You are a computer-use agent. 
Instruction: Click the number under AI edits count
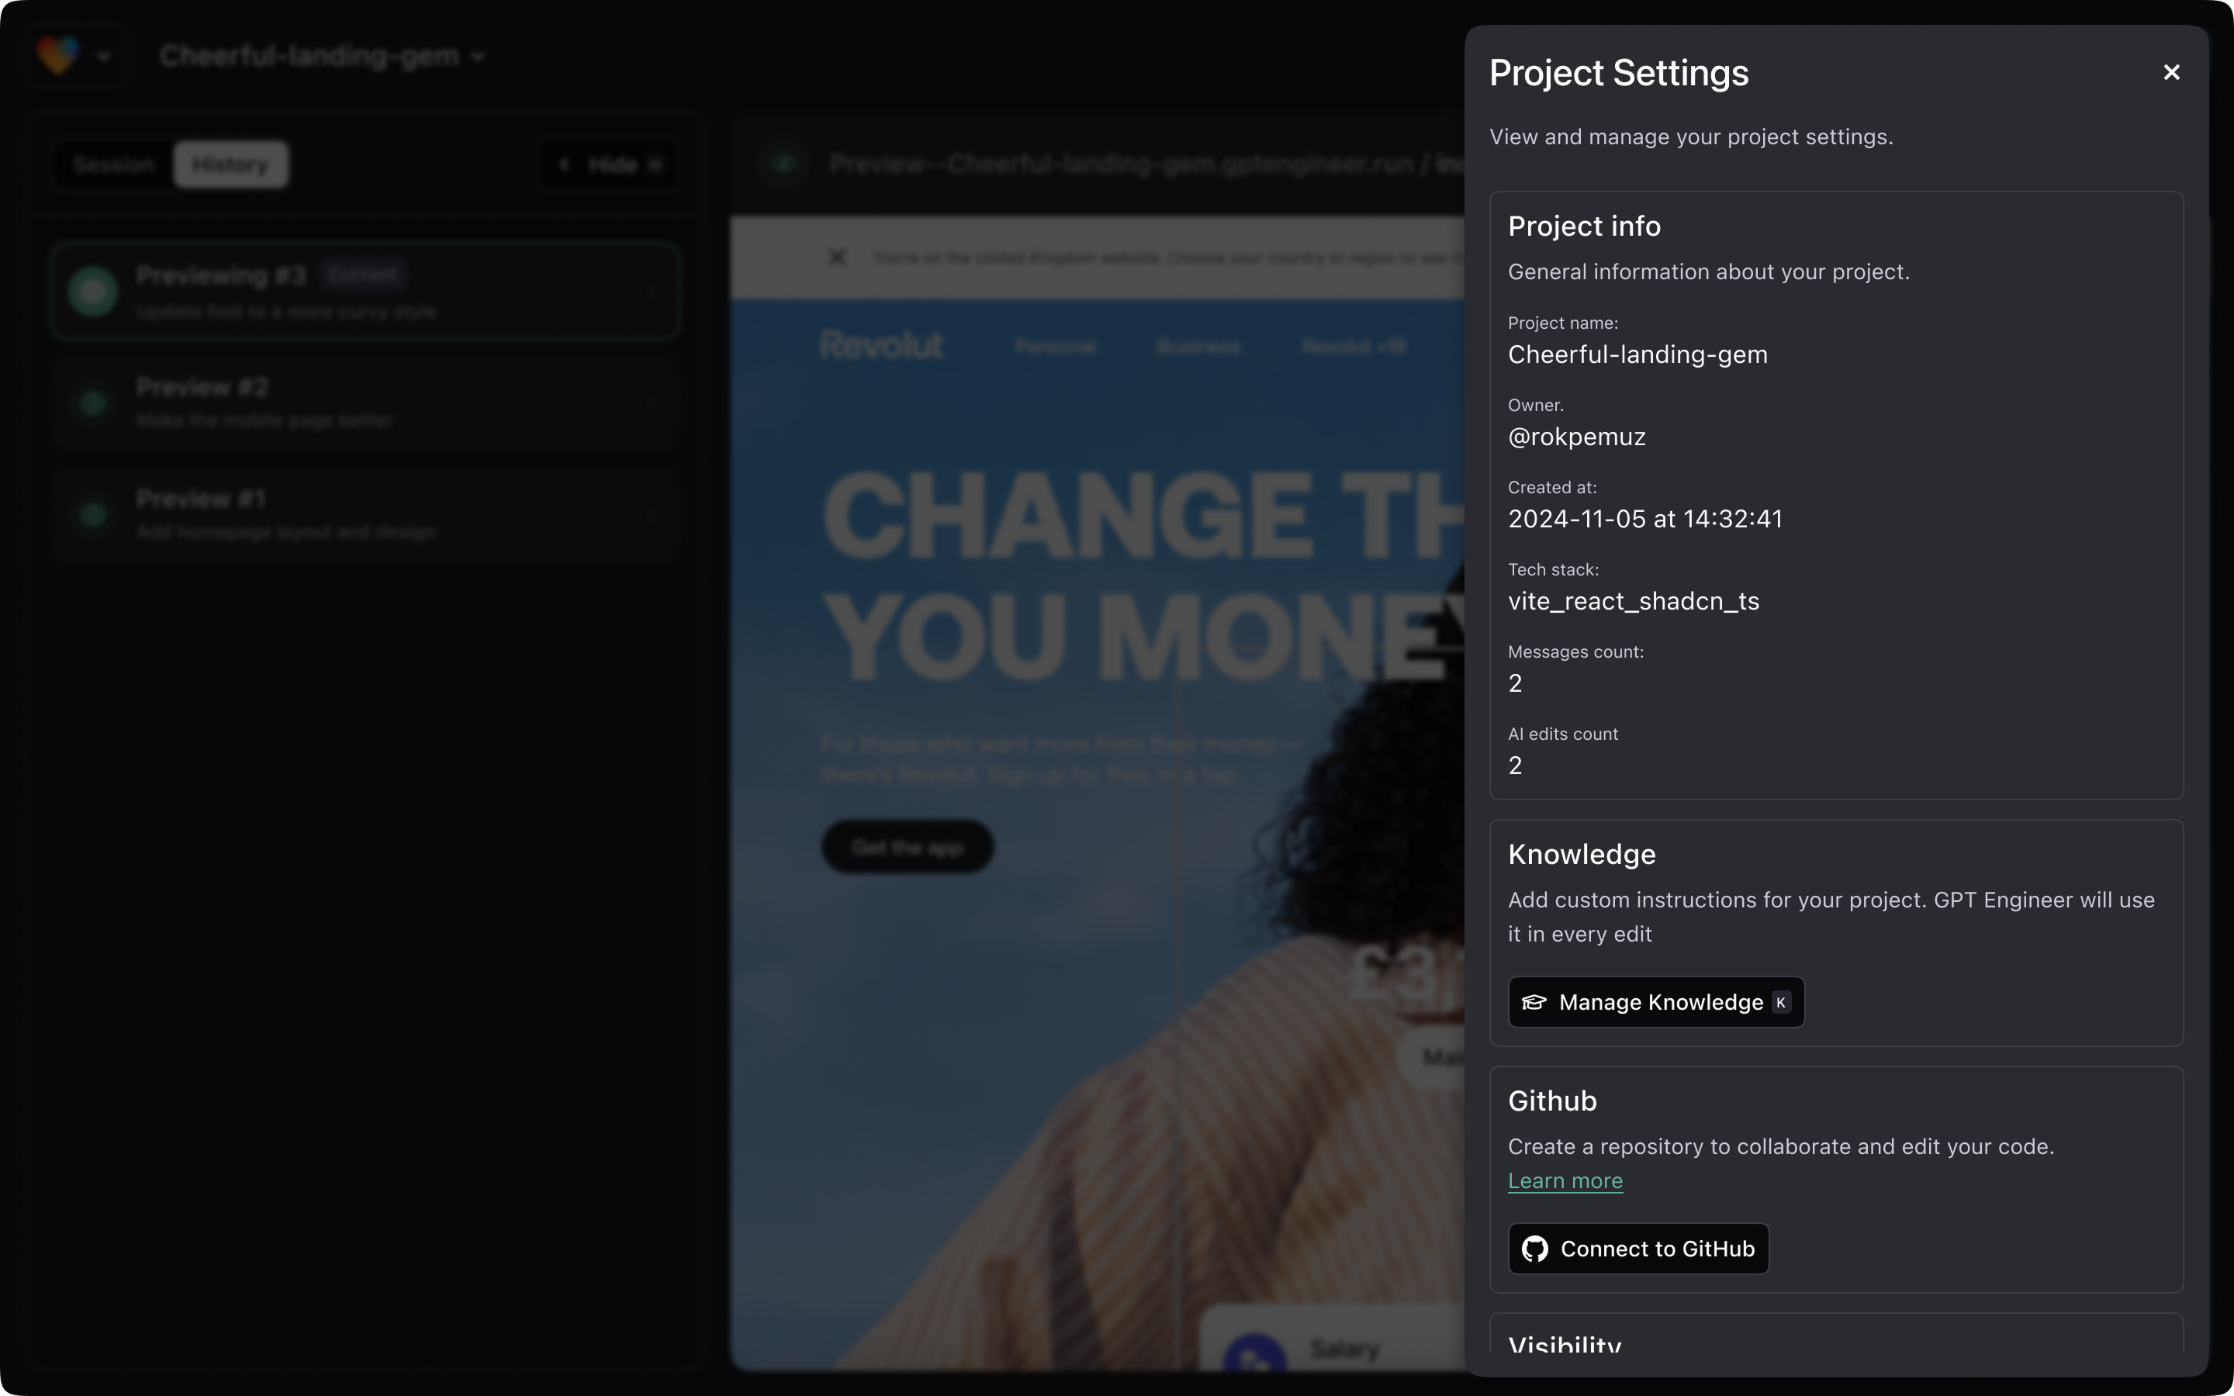tap(1515, 765)
